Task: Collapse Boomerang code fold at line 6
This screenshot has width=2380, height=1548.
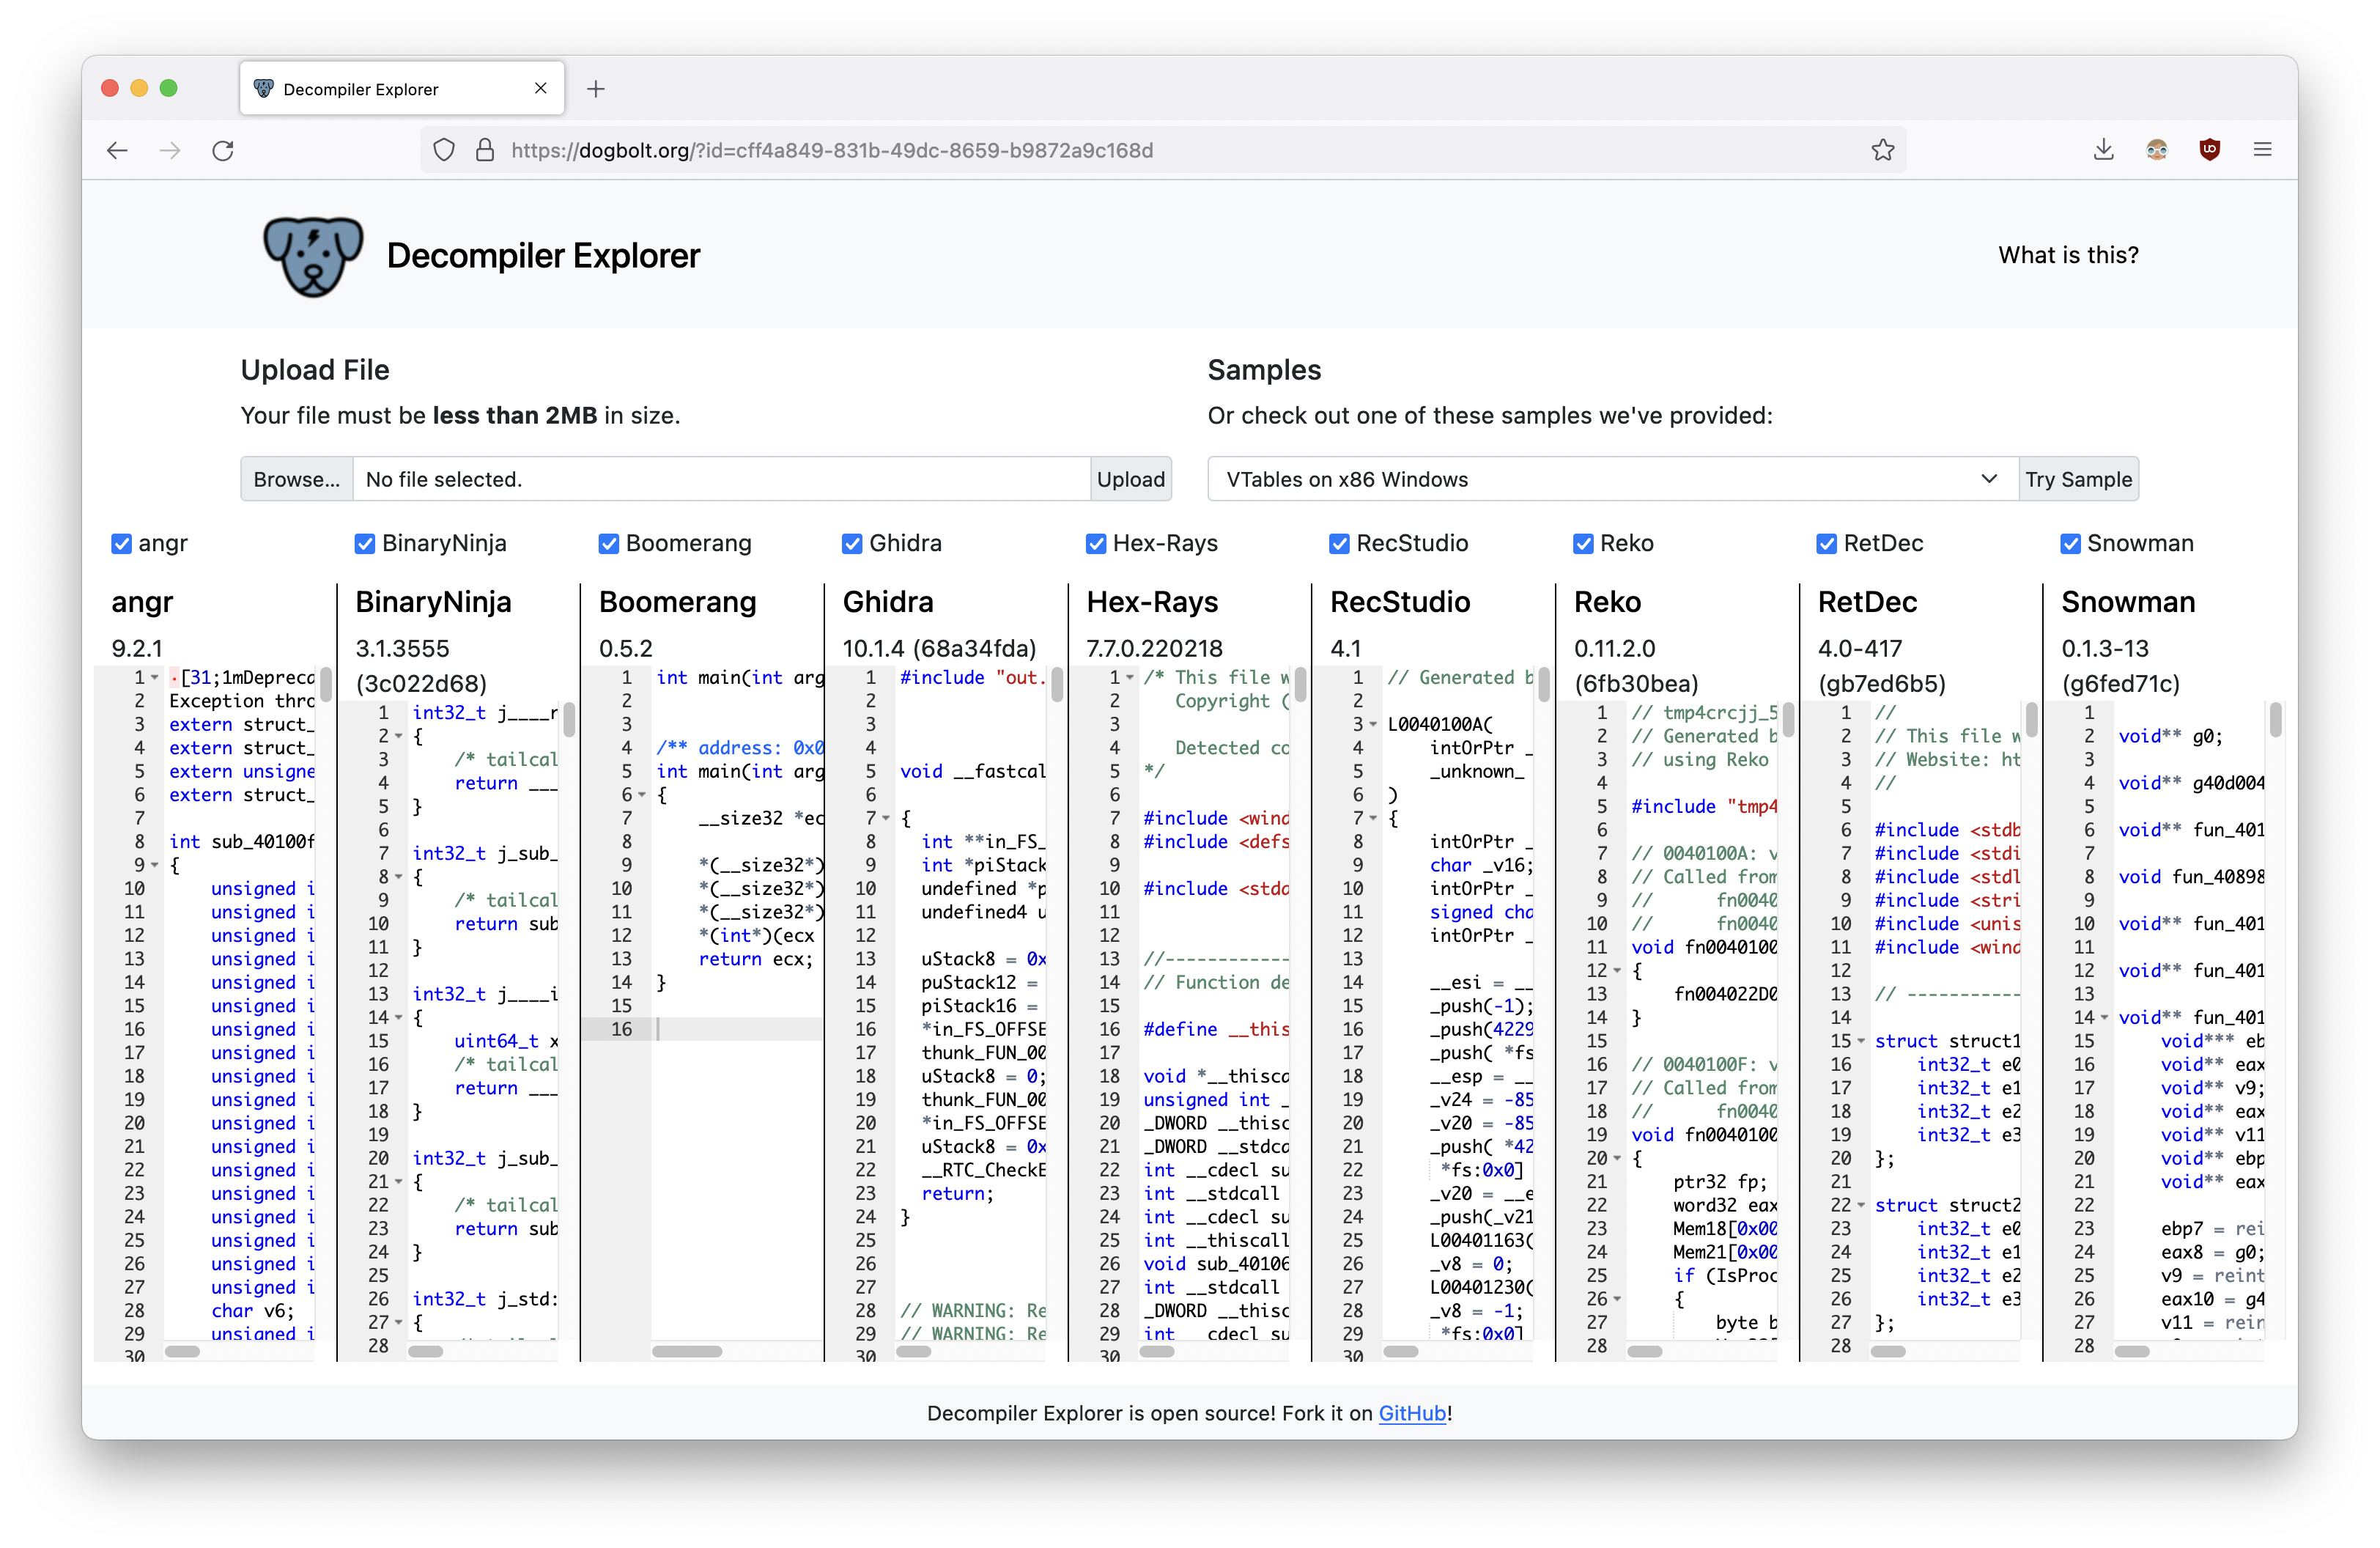Action: pos(642,795)
